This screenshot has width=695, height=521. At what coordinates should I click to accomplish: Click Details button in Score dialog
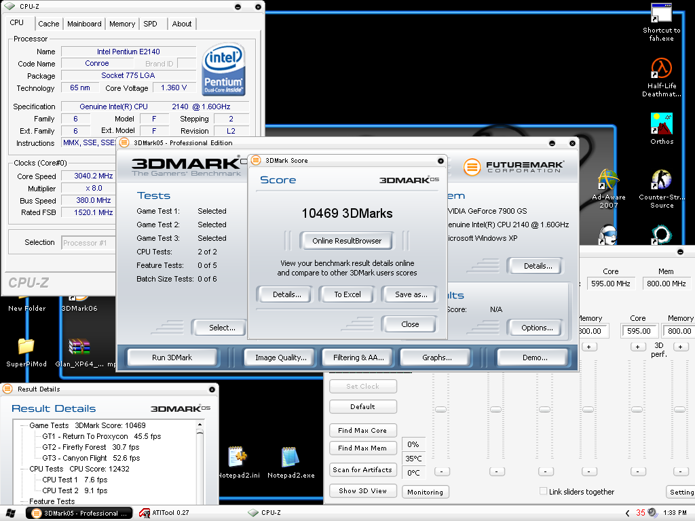287,294
